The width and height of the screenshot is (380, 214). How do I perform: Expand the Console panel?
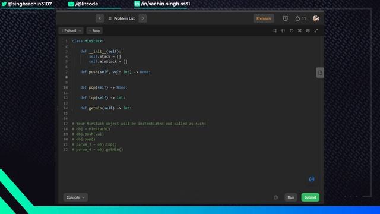click(75, 197)
